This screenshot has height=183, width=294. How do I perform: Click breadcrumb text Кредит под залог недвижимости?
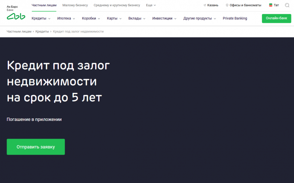coord(78,32)
